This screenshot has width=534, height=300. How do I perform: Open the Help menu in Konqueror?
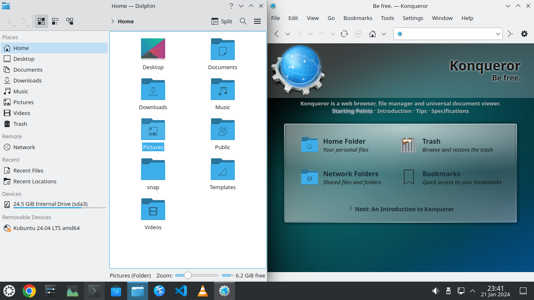click(467, 18)
